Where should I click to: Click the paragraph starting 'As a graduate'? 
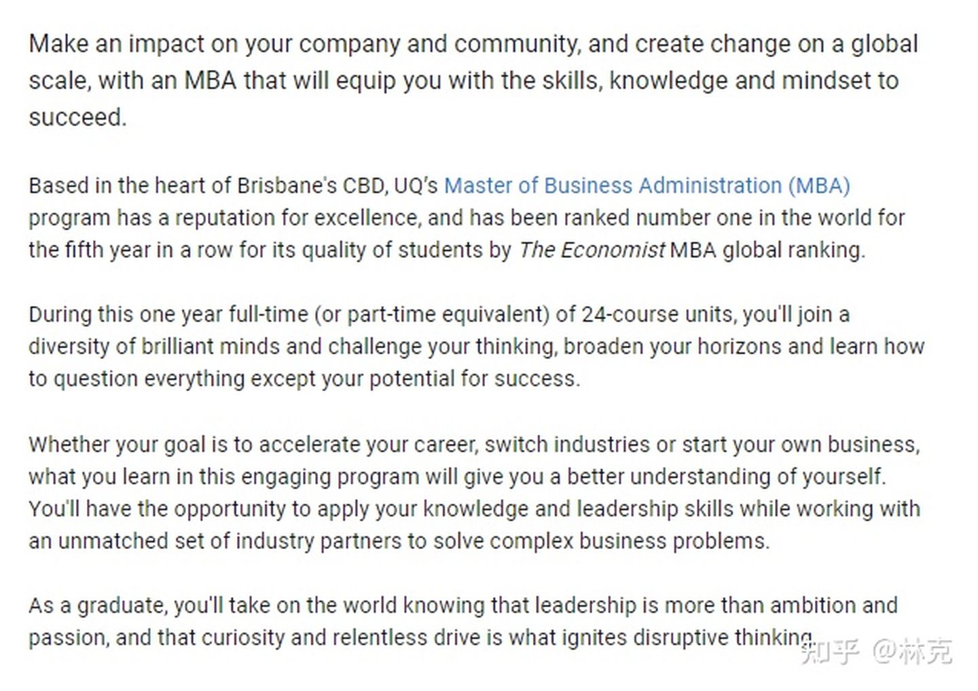(463, 622)
